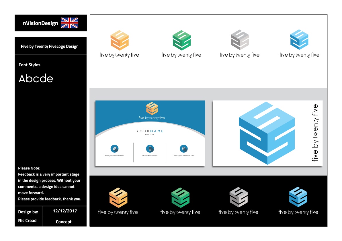Screen dimensions: 342x241
Task: Click www.yourwebsite.com on business card
Action: click(x=114, y=156)
